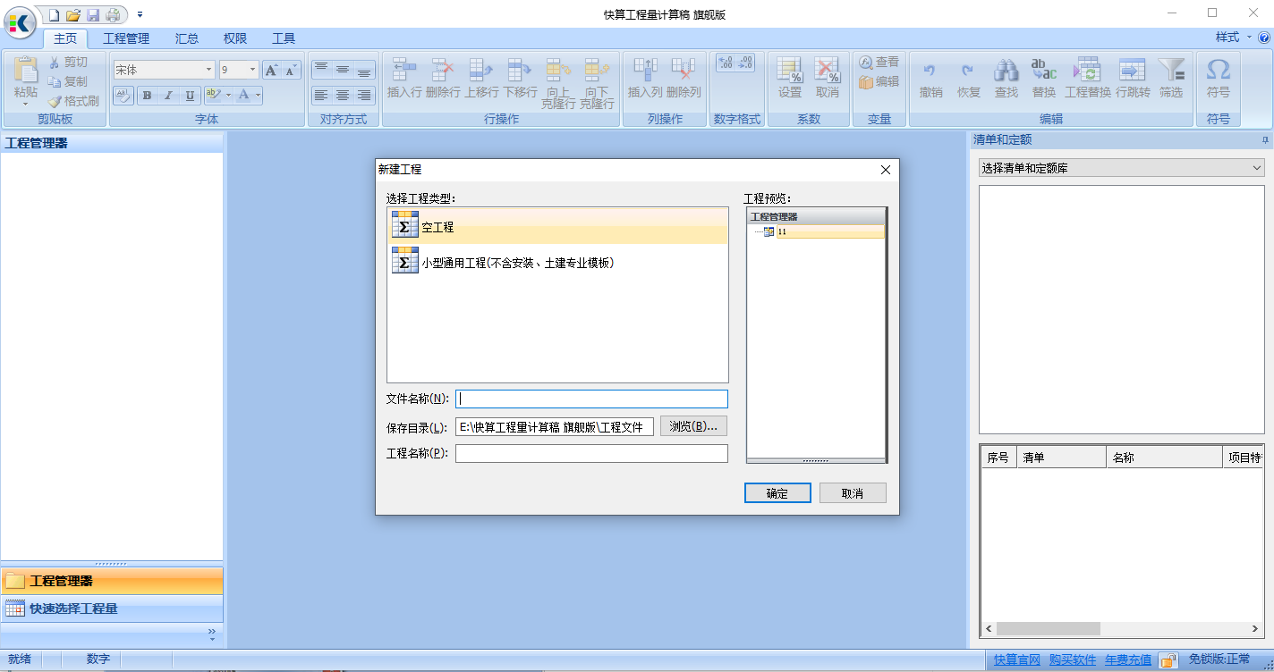
Task: Confirm new project with 确定 button
Action: (x=777, y=492)
